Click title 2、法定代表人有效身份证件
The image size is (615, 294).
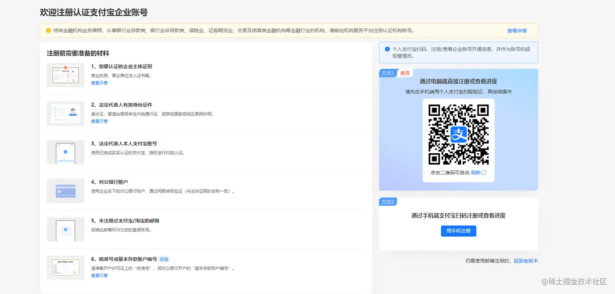point(122,105)
